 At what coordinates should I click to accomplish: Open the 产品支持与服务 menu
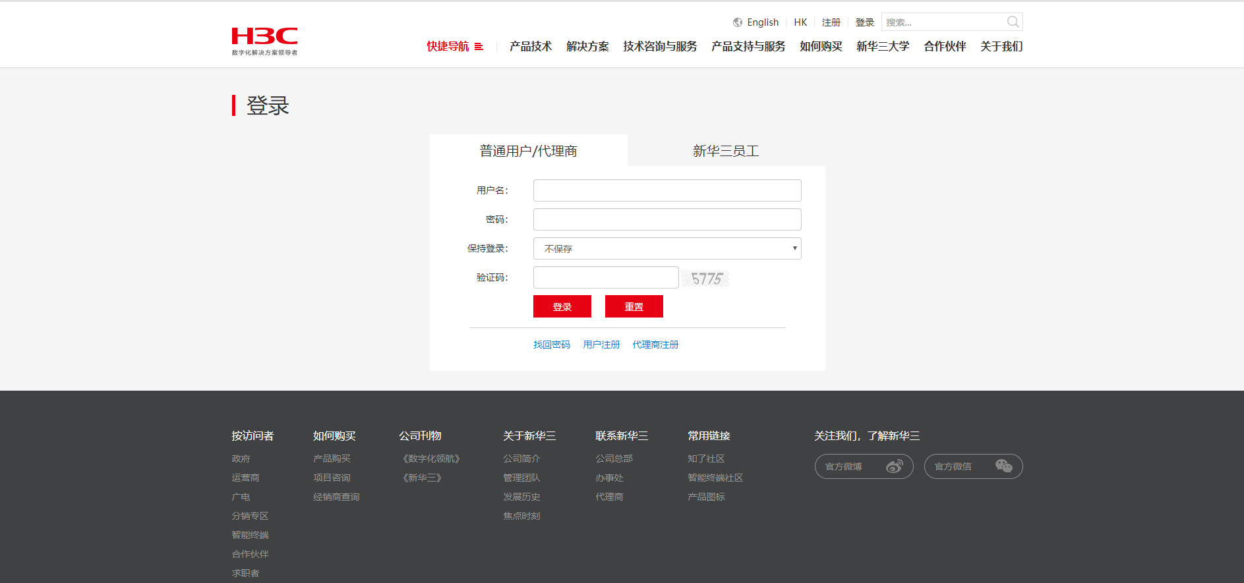(748, 46)
